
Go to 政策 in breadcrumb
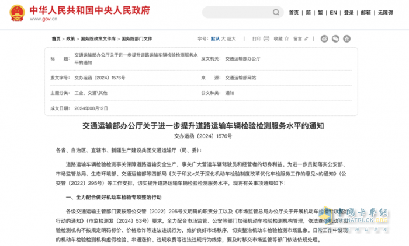point(71,39)
